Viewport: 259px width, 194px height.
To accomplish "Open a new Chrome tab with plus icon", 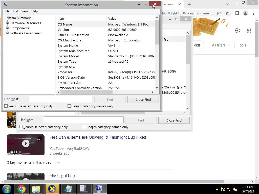I will pos(189,4).
